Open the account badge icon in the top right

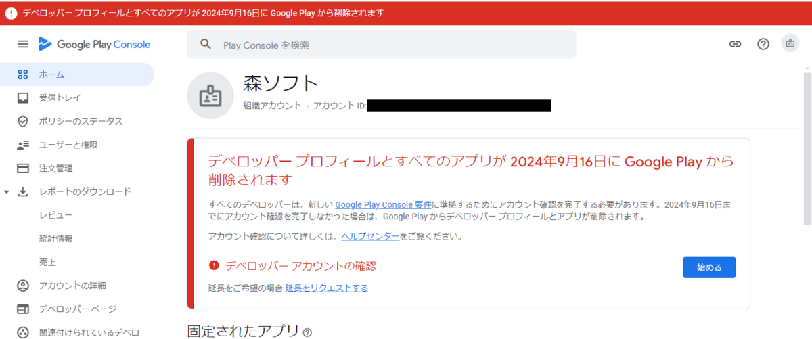tap(790, 43)
